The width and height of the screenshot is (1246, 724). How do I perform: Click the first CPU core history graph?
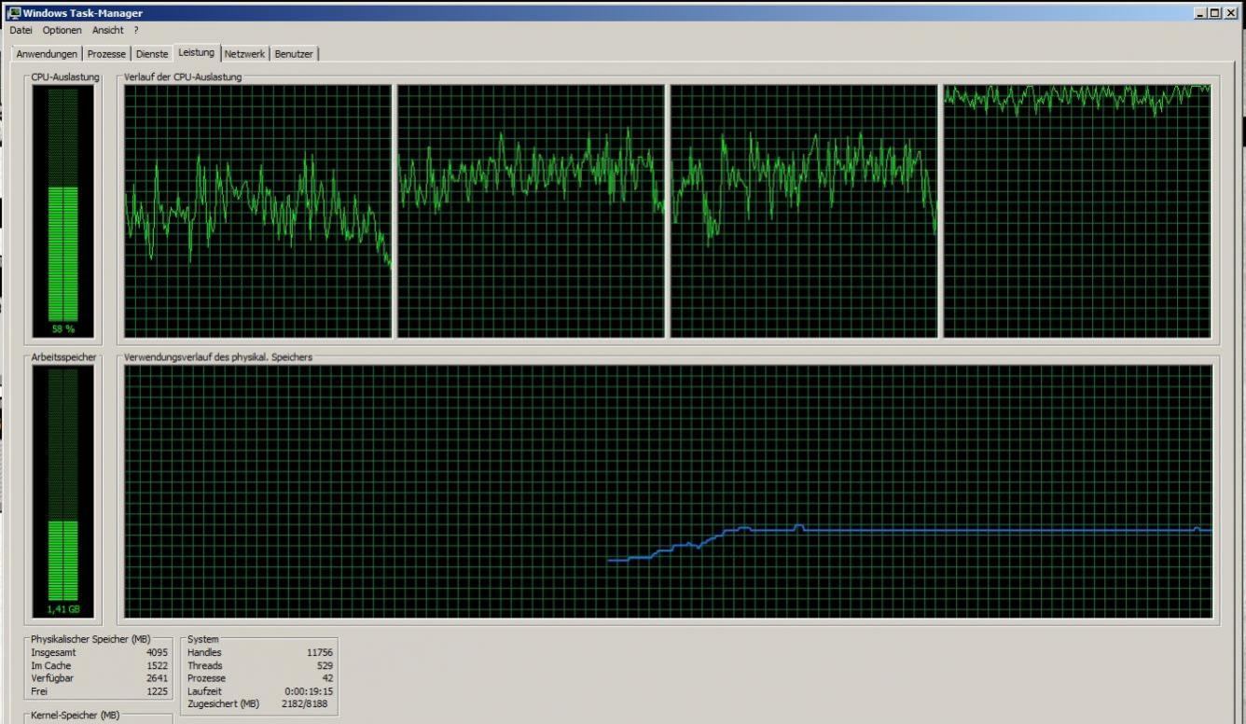pos(258,211)
